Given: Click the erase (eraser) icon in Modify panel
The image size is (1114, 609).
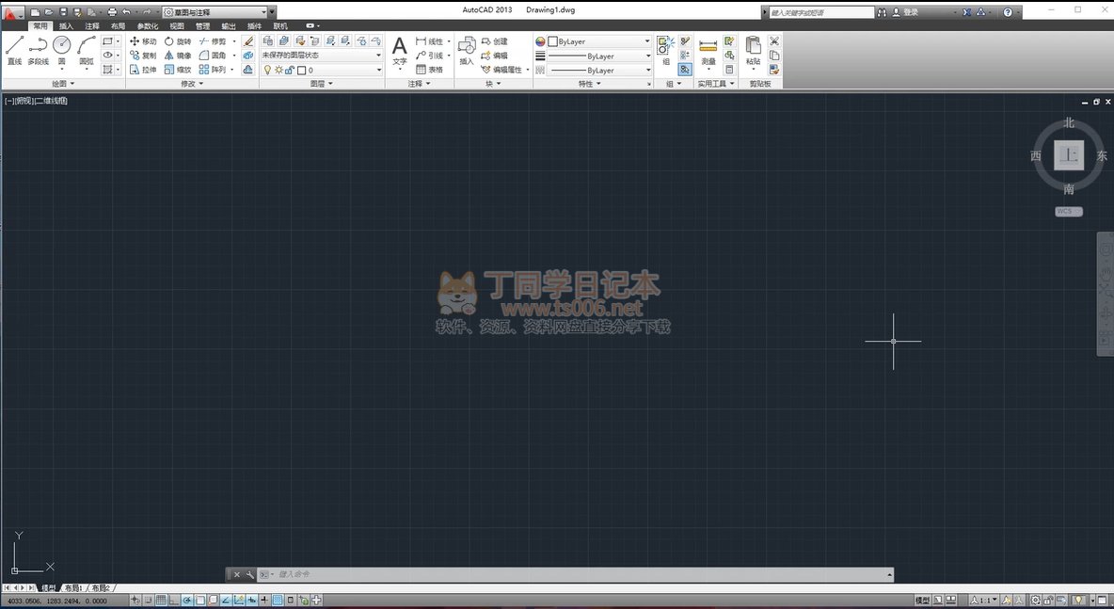Looking at the screenshot, I should pos(248,41).
